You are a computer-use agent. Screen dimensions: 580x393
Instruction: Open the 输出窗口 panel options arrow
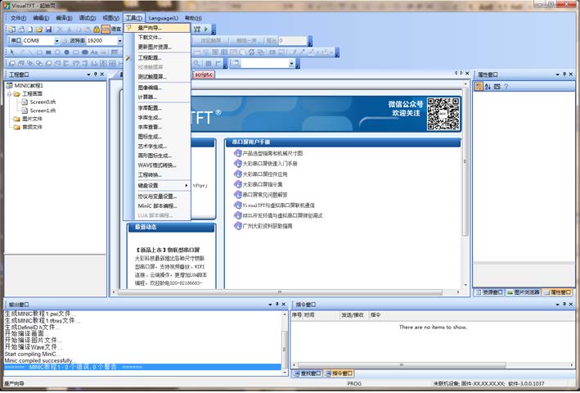[x=271, y=305]
